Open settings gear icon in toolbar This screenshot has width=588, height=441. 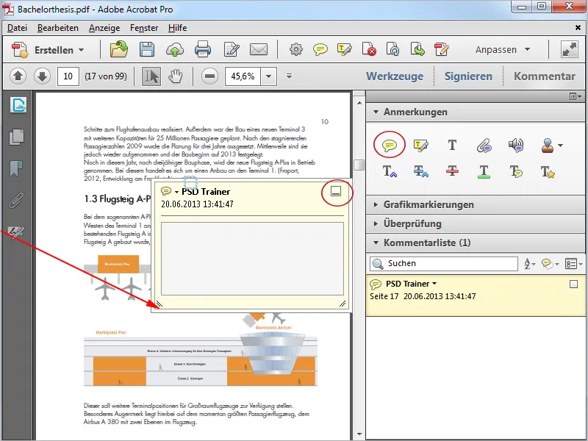[296, 49]
